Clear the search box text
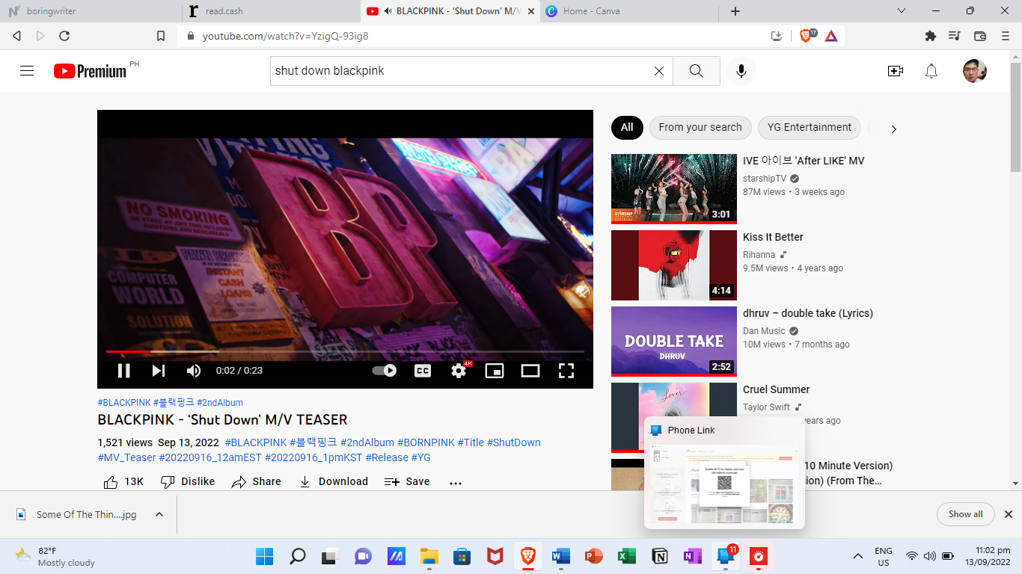The image size is (1022, 574). pyautogui.click(x=659, y=71)
